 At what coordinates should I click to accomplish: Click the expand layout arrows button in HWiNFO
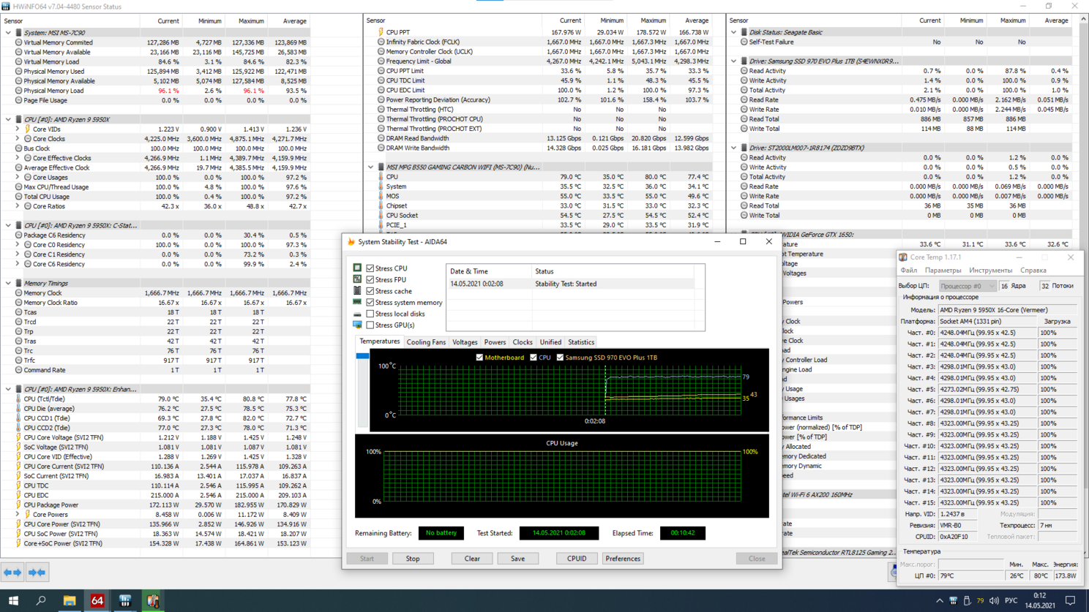tap(11, 573)
